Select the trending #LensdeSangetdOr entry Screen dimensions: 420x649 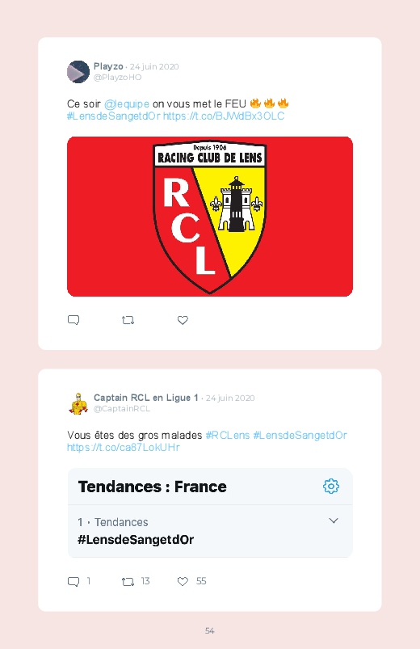pos(210,531)
